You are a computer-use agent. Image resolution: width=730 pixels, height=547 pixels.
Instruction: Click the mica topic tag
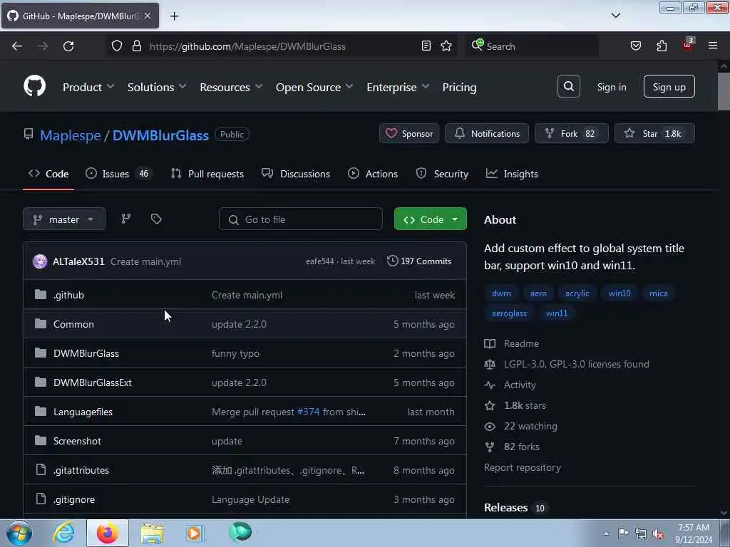658,293
